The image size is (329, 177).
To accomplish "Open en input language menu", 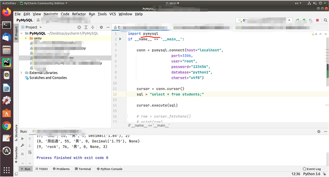I will (x=298, y=3).
